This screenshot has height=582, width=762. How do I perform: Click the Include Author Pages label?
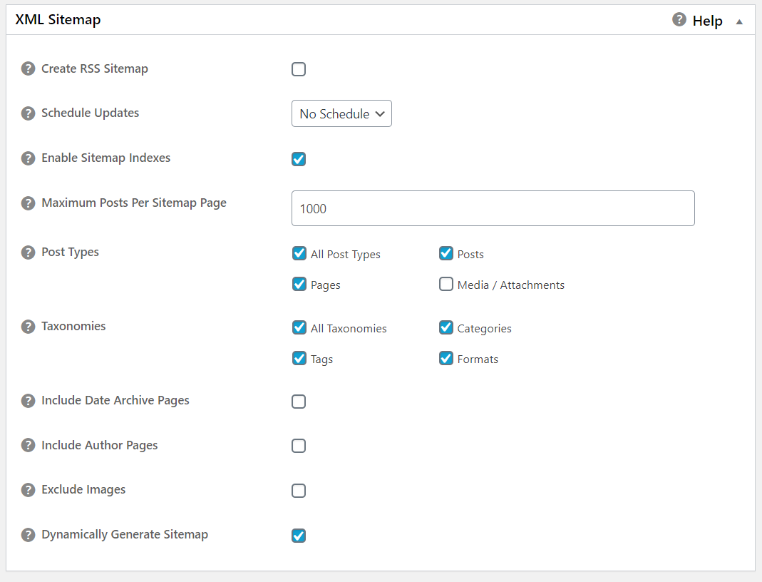(100, 445)
